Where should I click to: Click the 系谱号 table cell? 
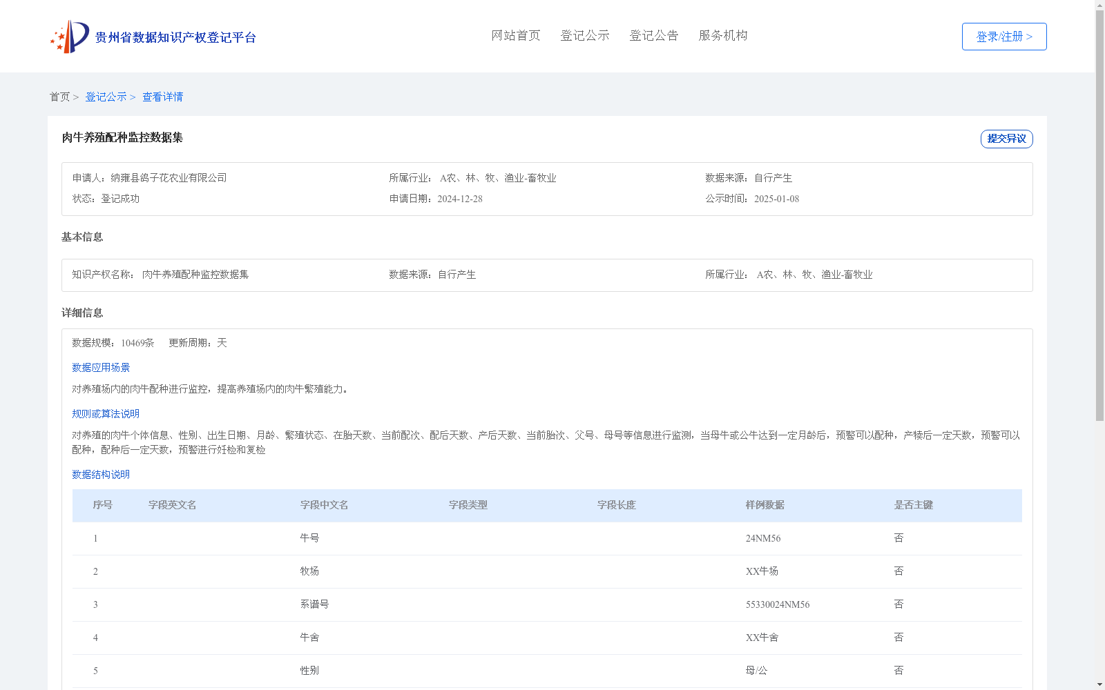click(x=314, y=604)
